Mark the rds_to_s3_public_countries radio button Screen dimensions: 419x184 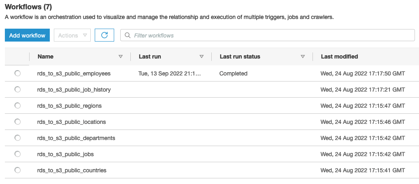[17, 170]
